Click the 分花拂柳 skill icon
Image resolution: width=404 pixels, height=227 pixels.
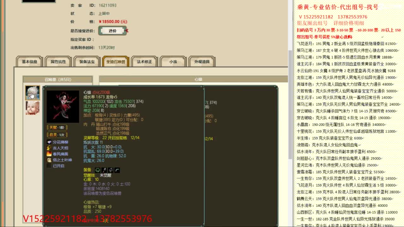coord(49,142)
